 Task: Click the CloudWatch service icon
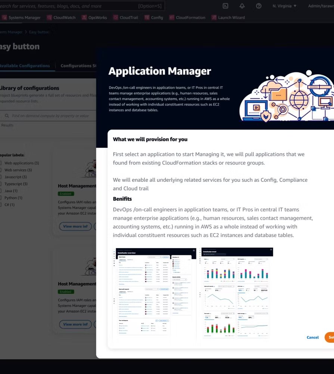click(49, 18)
